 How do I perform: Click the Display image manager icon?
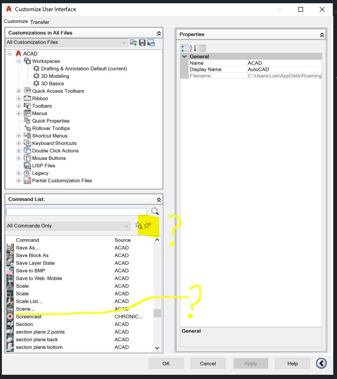(151, 42)
